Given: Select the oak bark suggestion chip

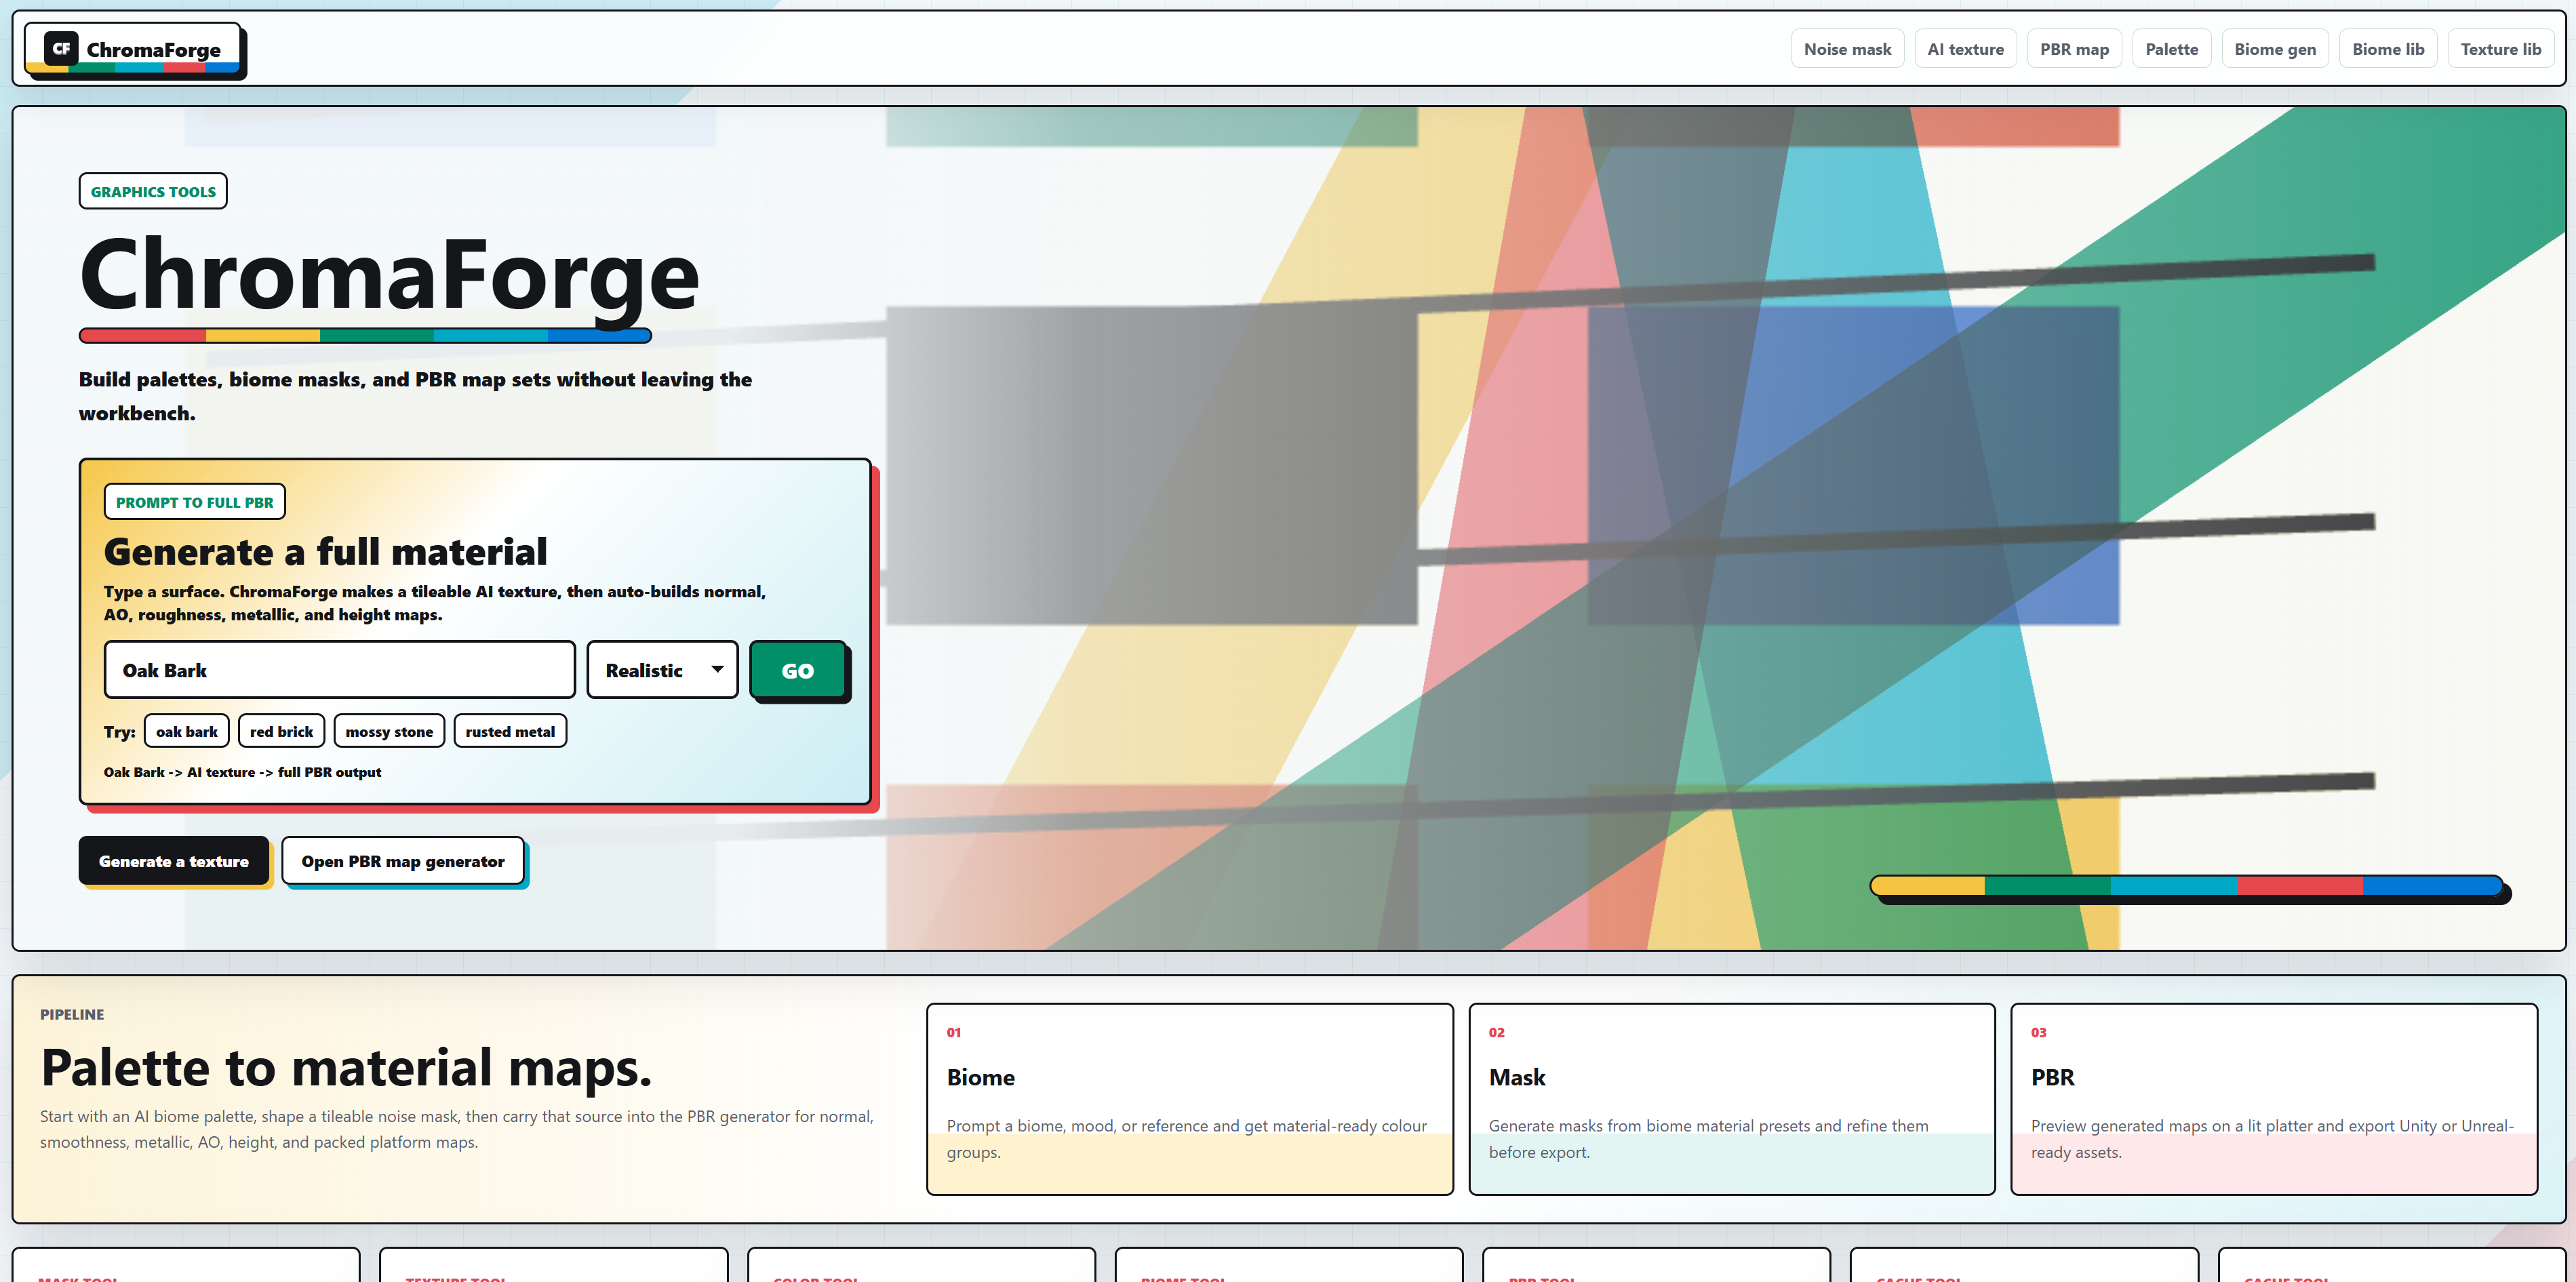Looking at the screenshot, I should (x=186, y=731).
